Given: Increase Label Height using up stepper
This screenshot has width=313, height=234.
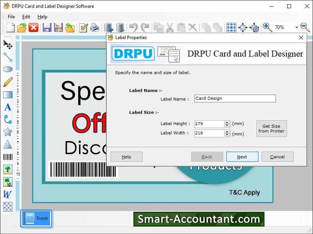Looking at the screenshot, I should [x=226, y=122].
